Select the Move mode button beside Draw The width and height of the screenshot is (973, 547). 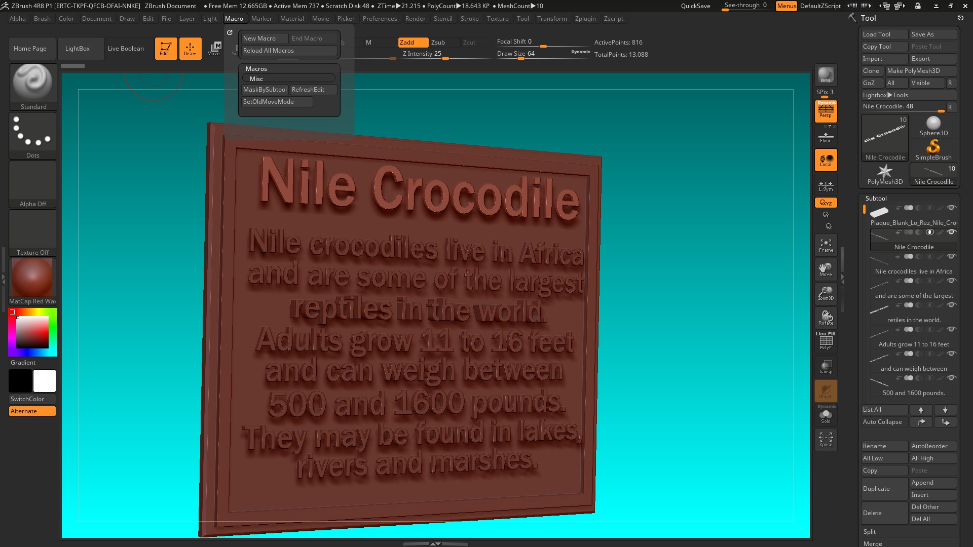tap(214, 49)
